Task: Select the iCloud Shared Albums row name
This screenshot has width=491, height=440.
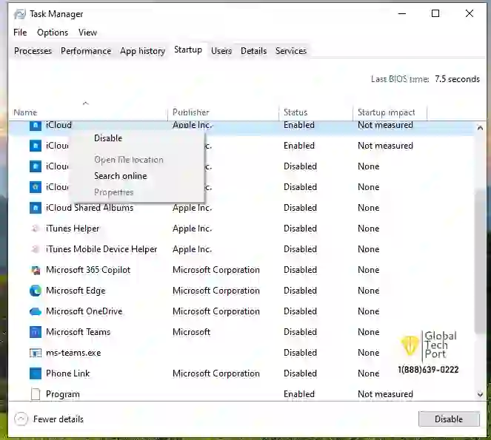Action: pyautogui.click(x=90, y=208)
